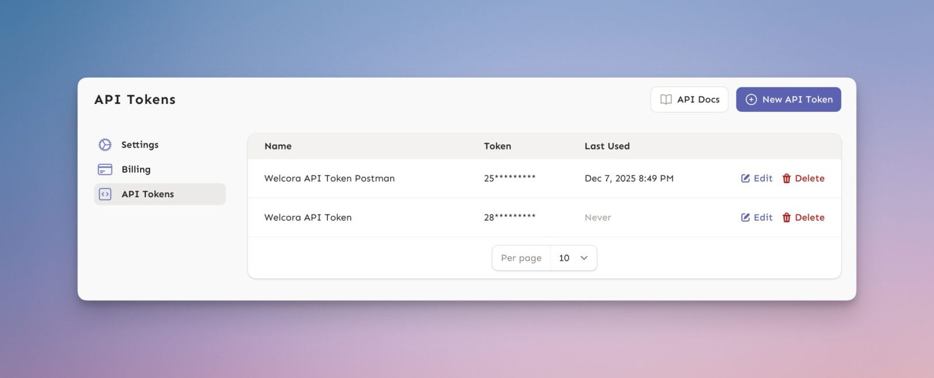Select API Tokens in the sidebar

(148, 194)
